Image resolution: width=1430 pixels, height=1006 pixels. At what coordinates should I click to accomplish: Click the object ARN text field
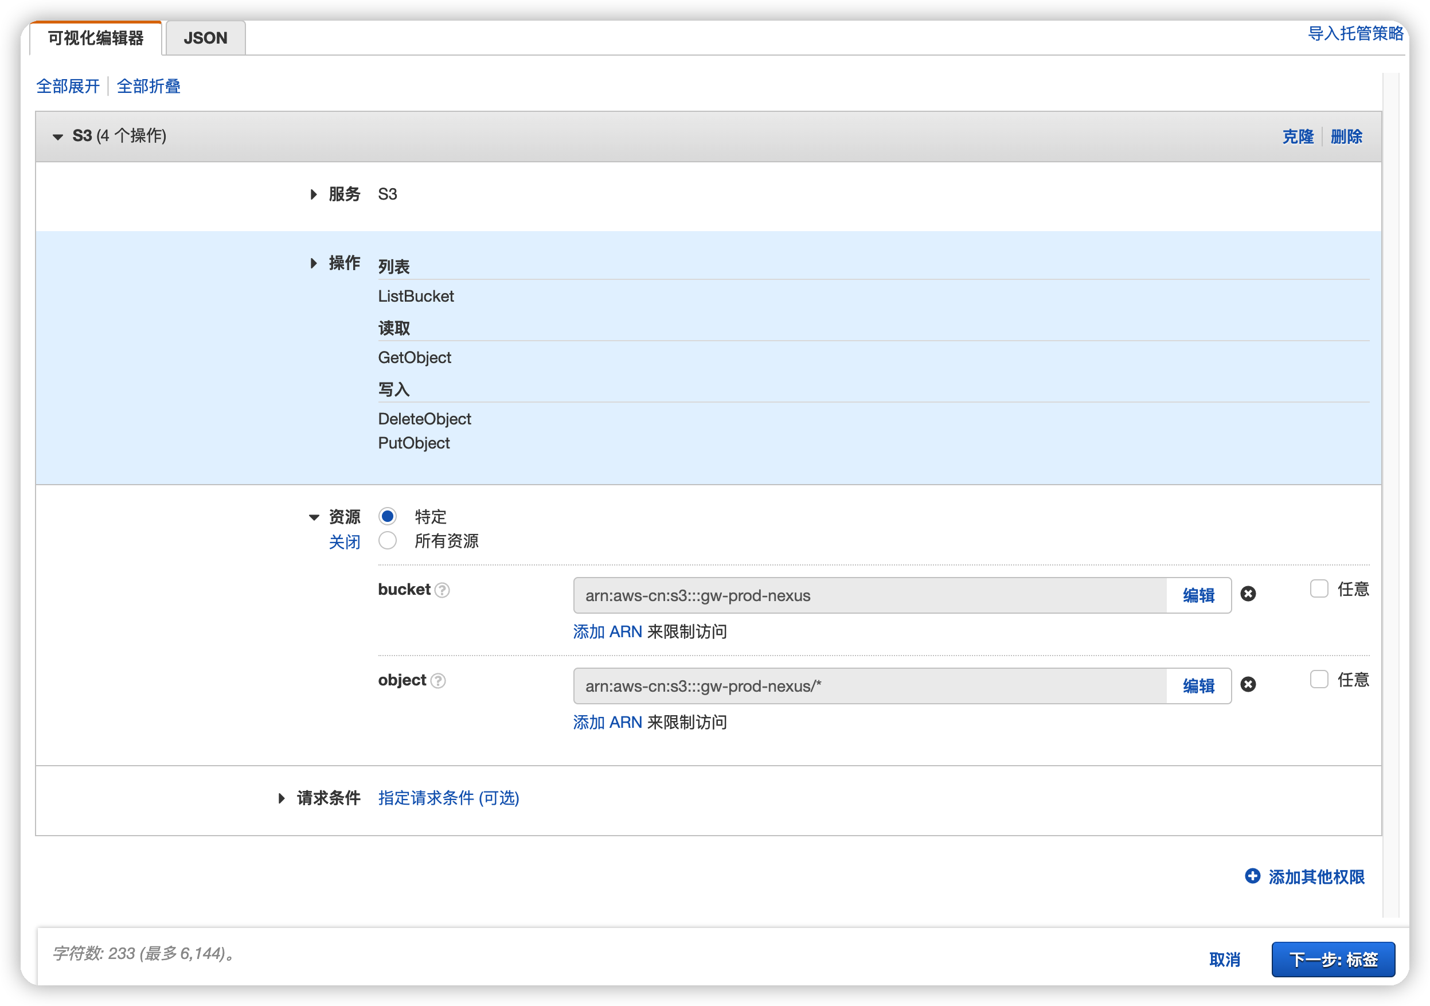coord(869,686)
